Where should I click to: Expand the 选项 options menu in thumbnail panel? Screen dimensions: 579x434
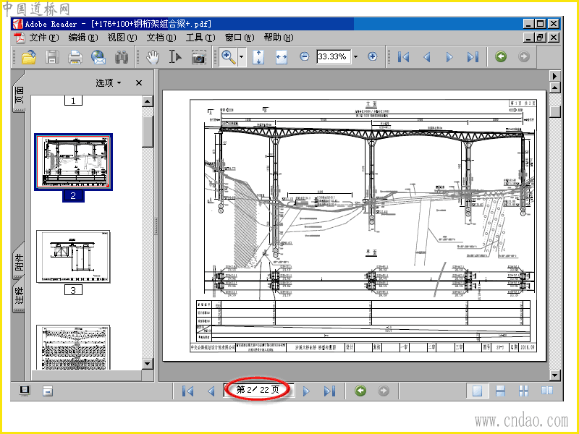[109, 83]
